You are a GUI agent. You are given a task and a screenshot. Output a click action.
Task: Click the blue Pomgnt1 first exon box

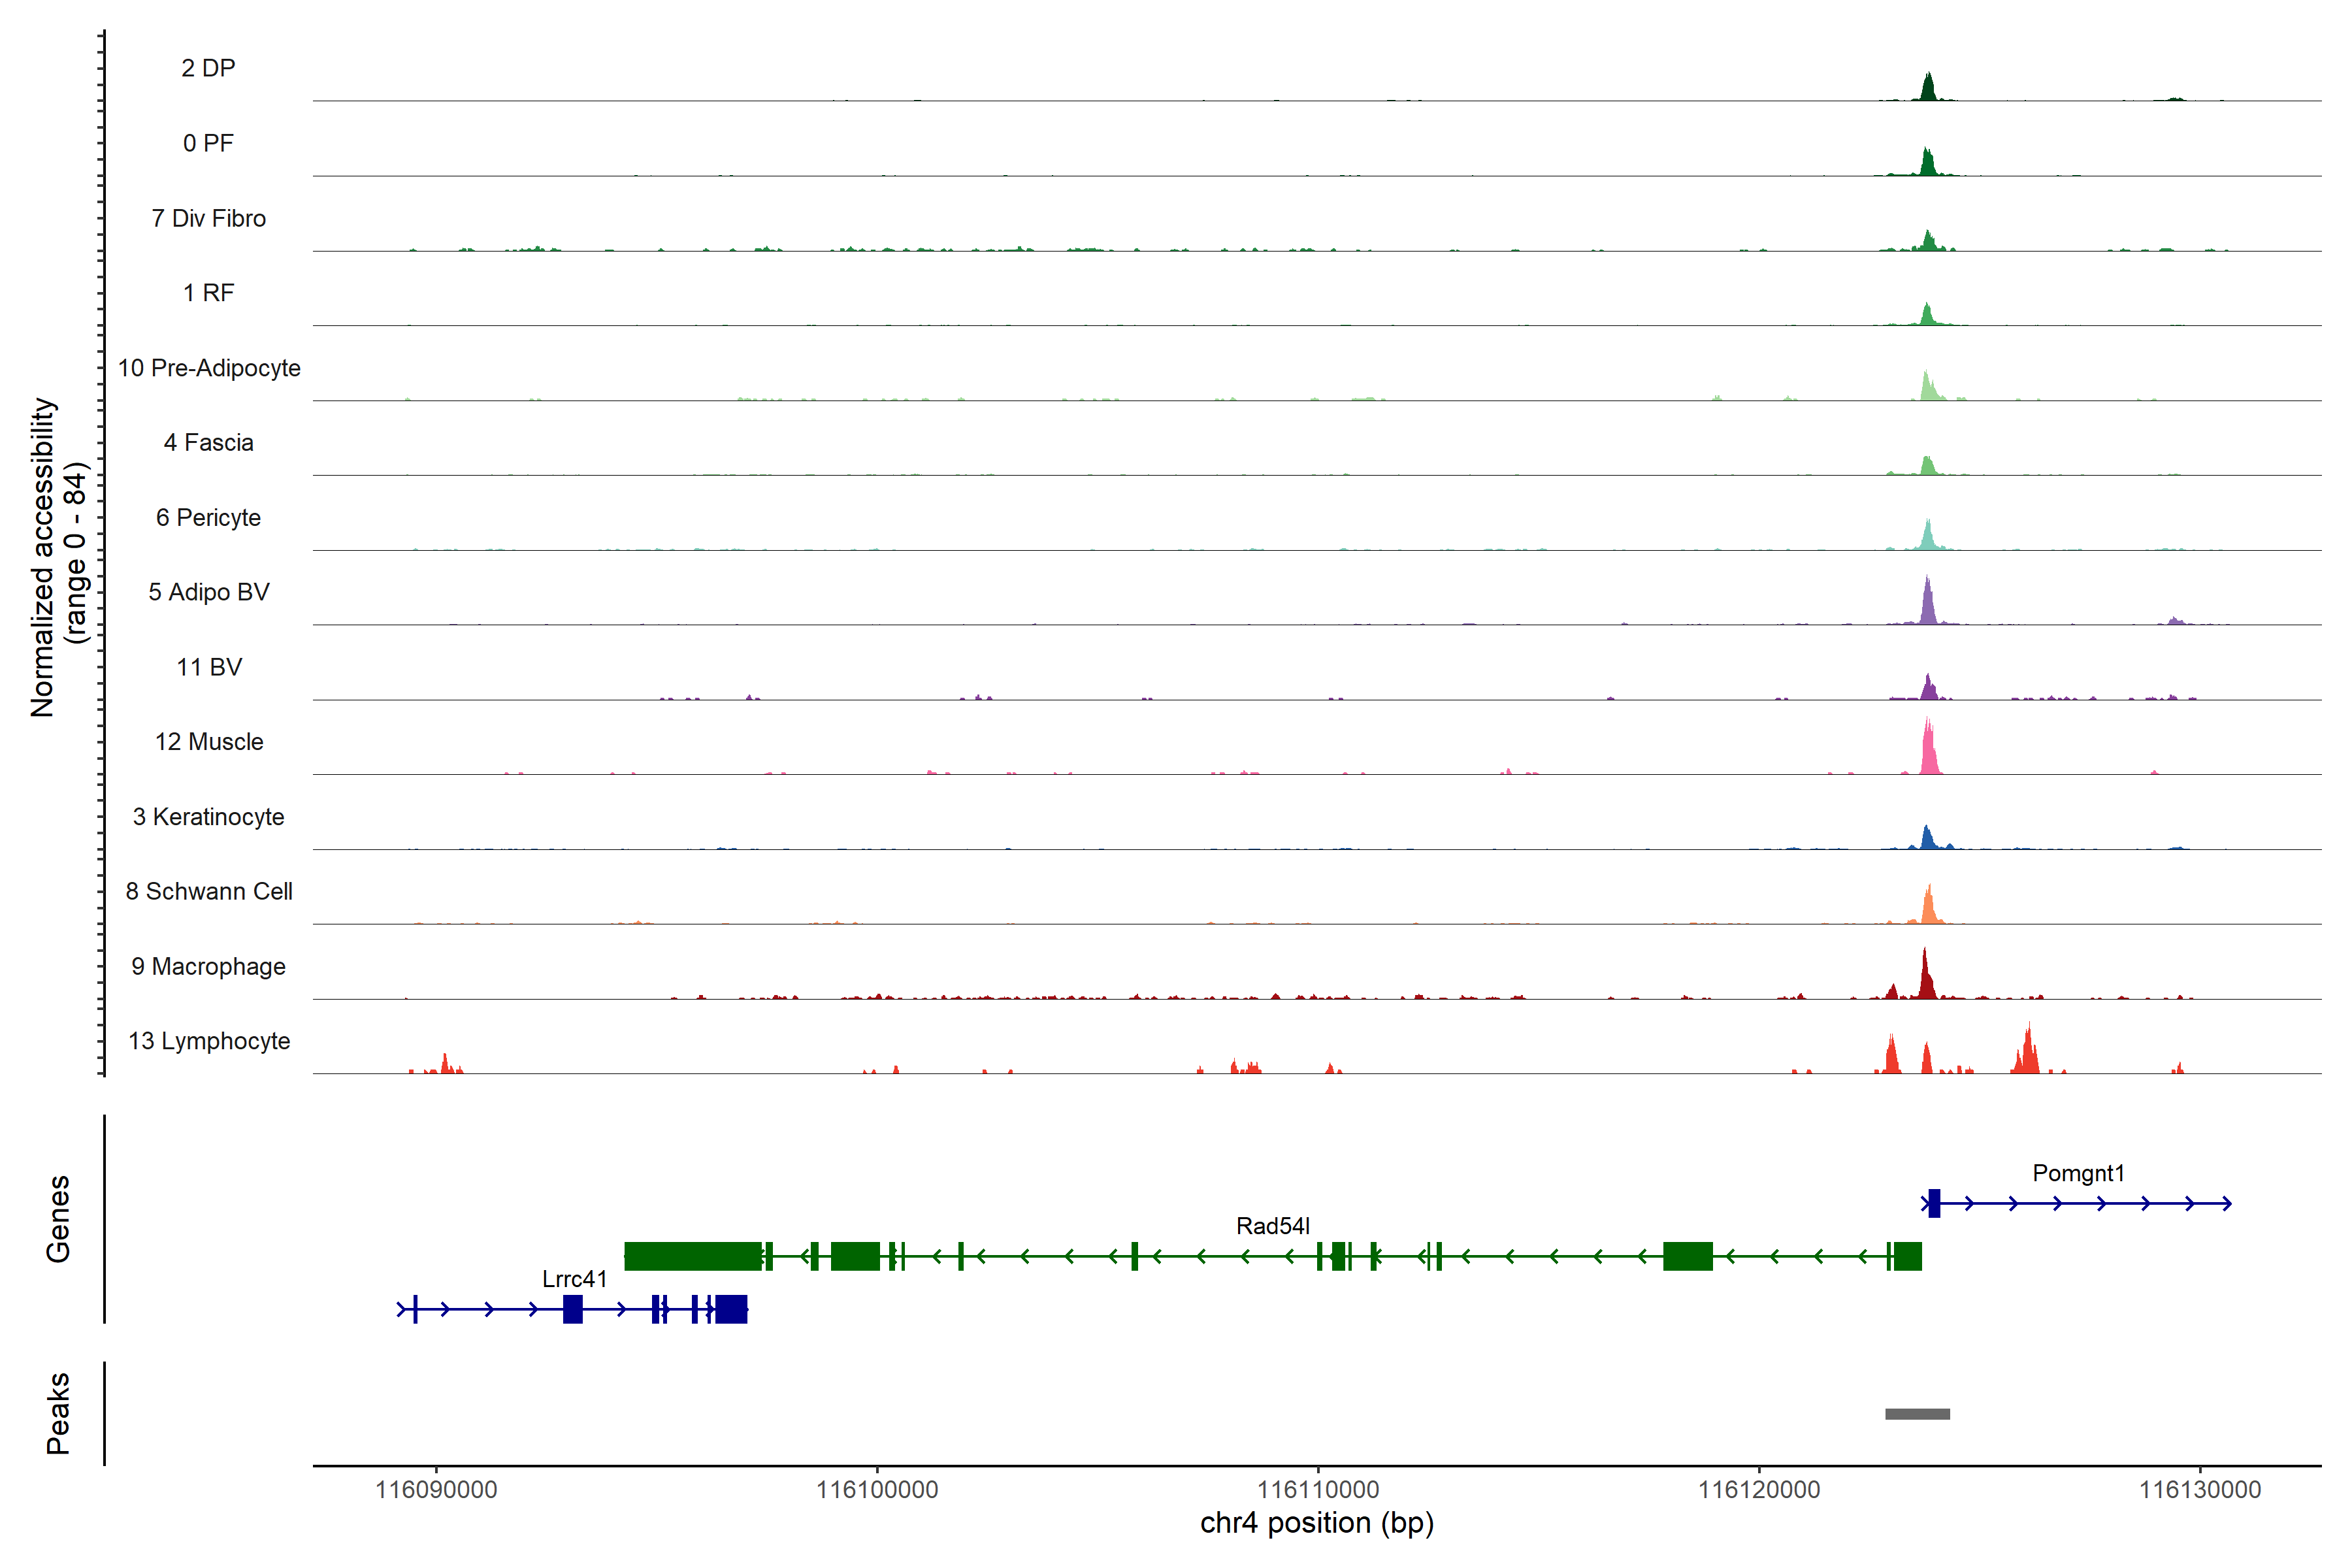pyautogui.click(x=1934, y=1203)
